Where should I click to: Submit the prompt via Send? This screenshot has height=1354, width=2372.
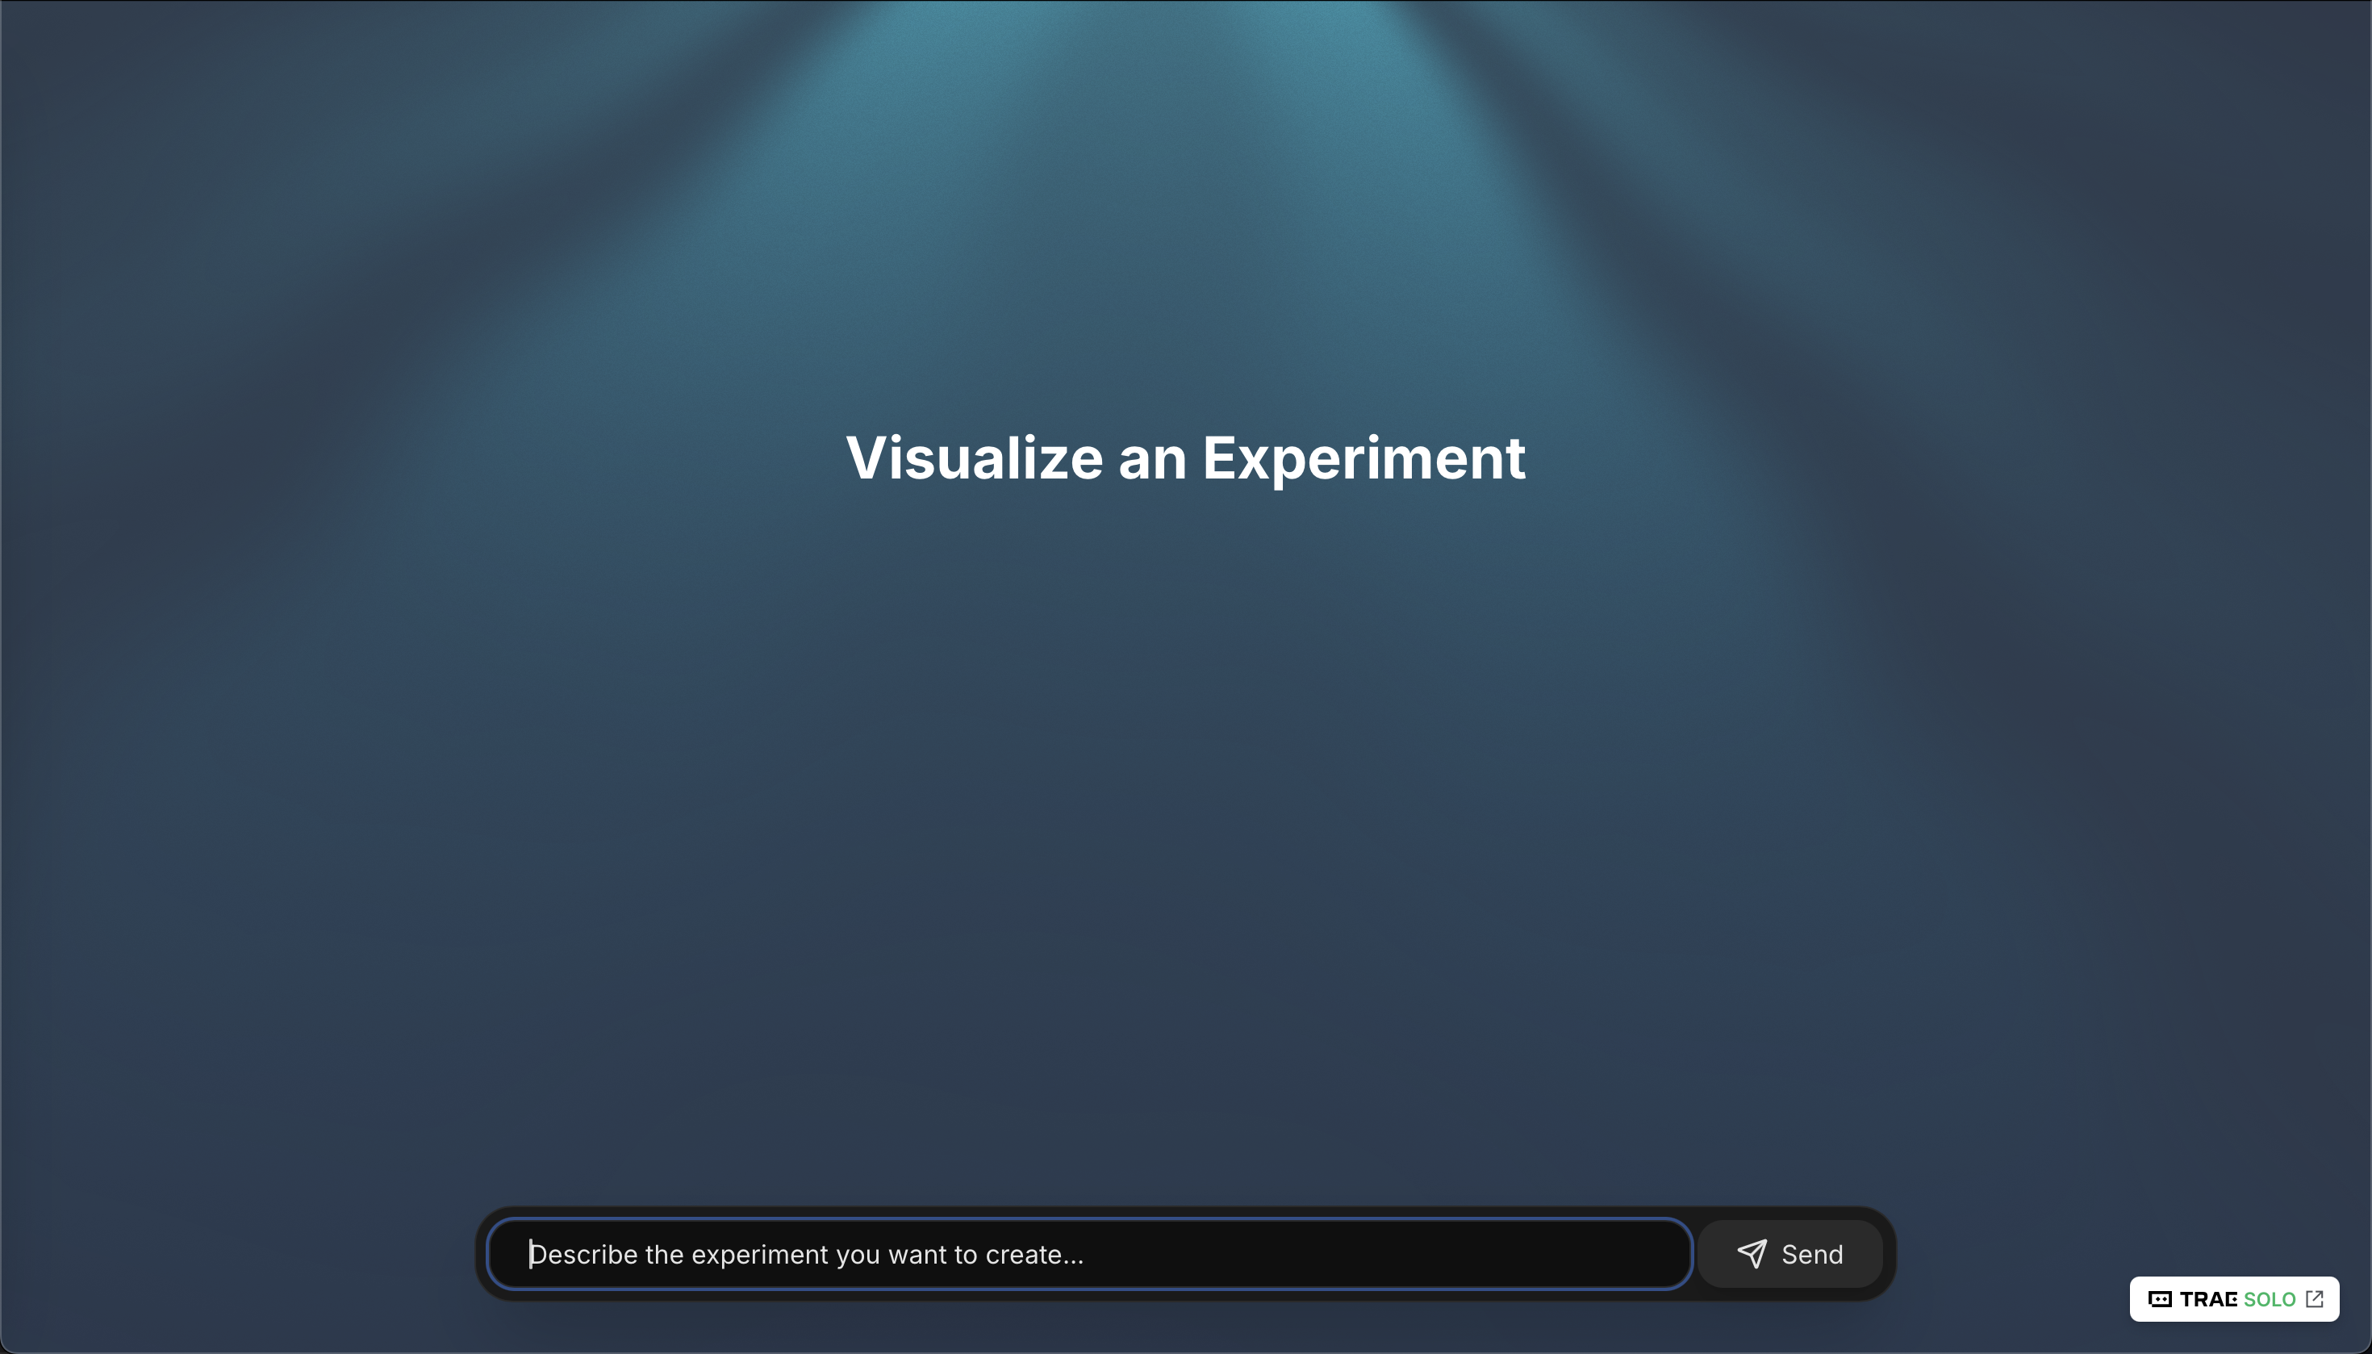tap(1790, 1254)
